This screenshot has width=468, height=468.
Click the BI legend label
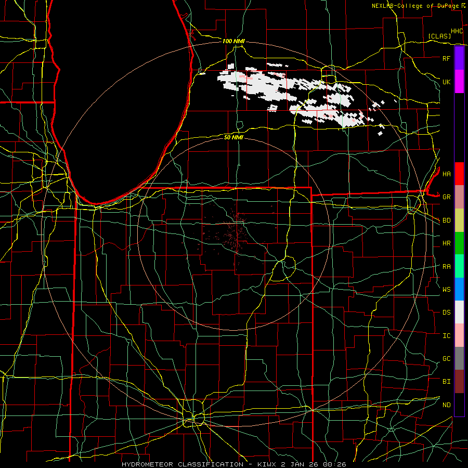click(x=446, y=382)
